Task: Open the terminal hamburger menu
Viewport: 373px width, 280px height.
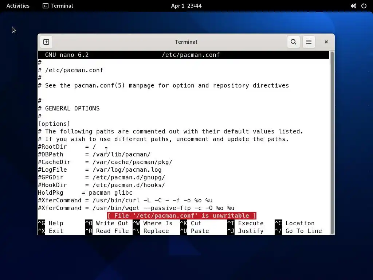Action: click(309, 42)
